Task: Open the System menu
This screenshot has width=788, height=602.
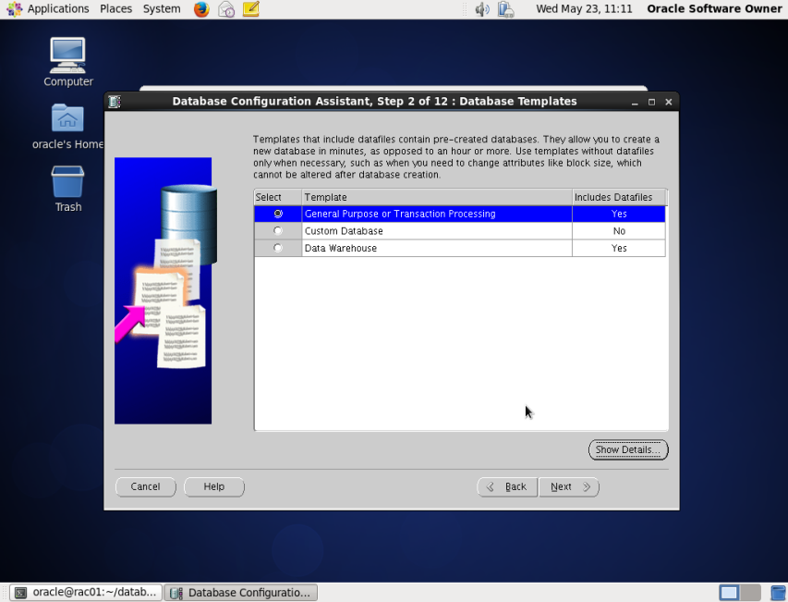Action: pos(161,8)
